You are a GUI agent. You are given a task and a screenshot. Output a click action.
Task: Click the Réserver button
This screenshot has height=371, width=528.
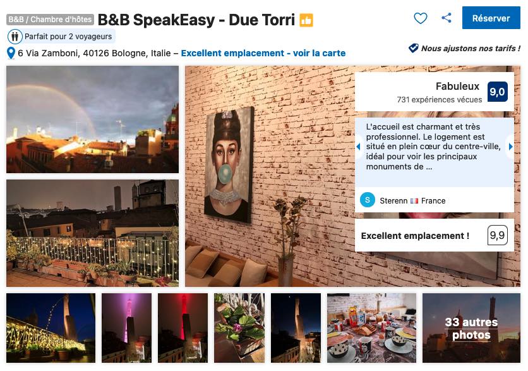click(x=491, y=18)
